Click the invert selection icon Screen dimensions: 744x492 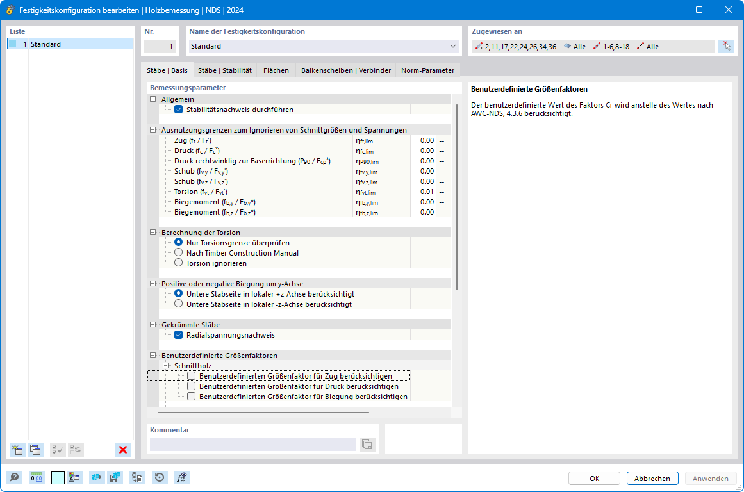[76, 450]
